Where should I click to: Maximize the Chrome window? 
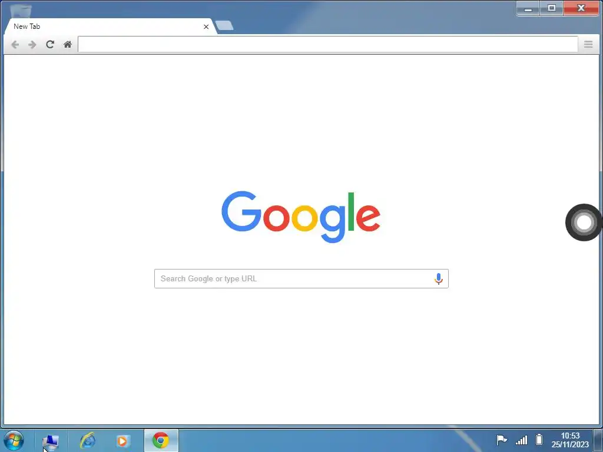pyautogui.click(x=551, y=8)
